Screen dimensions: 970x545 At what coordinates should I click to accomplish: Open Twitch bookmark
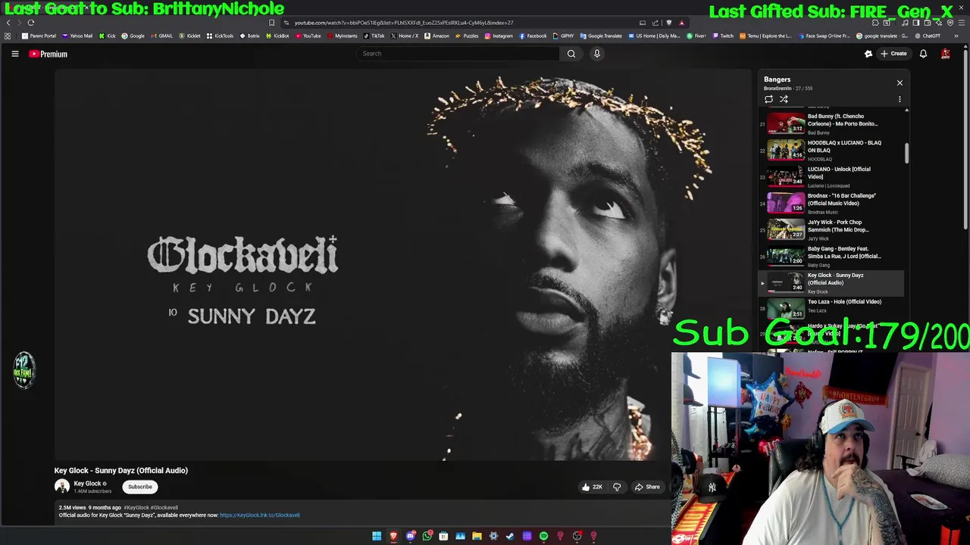(723, 36)
